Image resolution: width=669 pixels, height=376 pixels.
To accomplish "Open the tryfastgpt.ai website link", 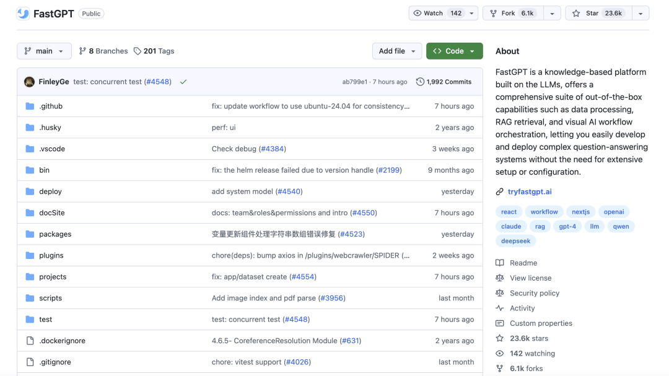I will [x=530, y=191].
